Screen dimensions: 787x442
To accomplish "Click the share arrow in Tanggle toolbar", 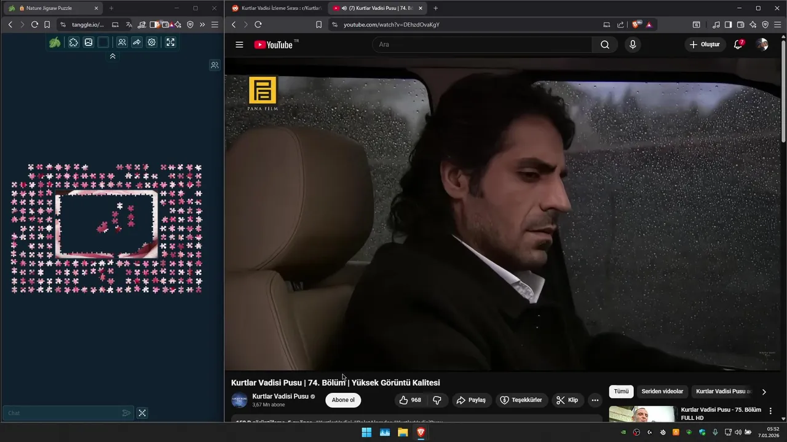I will pos(136,42).
